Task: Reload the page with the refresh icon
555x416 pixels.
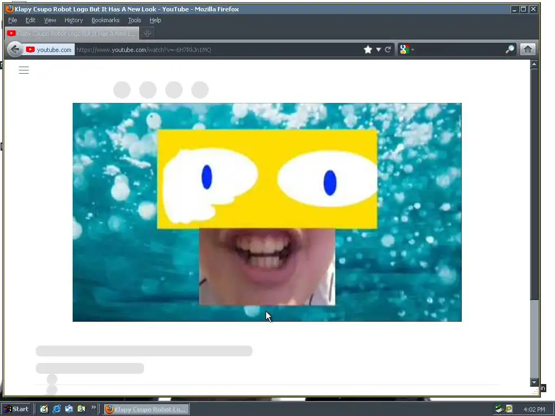Action: [x=388, y=49]
